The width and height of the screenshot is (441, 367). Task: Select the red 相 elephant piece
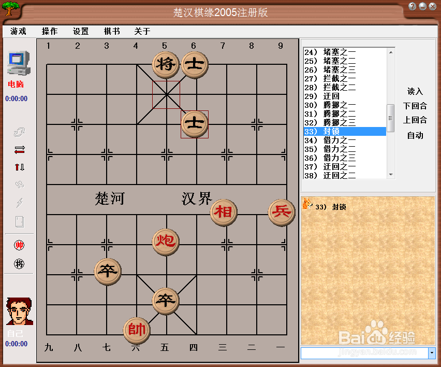tap(224, 213)
